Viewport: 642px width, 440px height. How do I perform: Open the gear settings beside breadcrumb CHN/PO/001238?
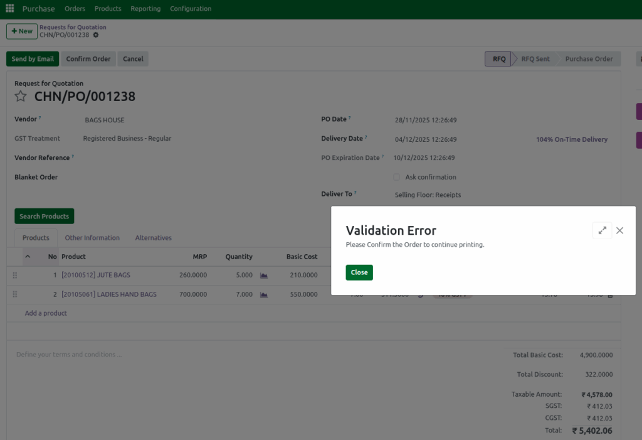(x=96, y=36)
